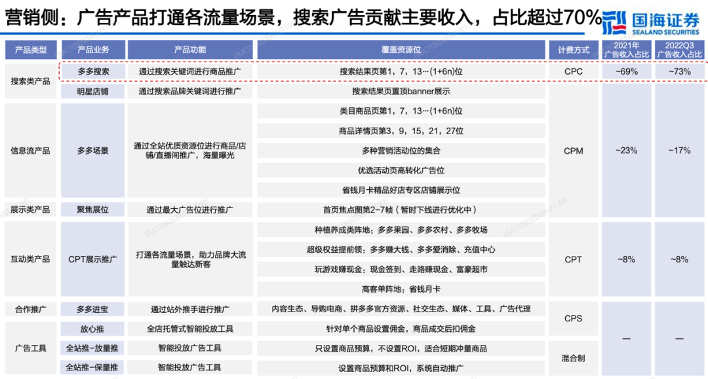Click the 搜索结果页第1,7,13 resource cell
Viewport: 708px width, 379px height.
point(401,71)
